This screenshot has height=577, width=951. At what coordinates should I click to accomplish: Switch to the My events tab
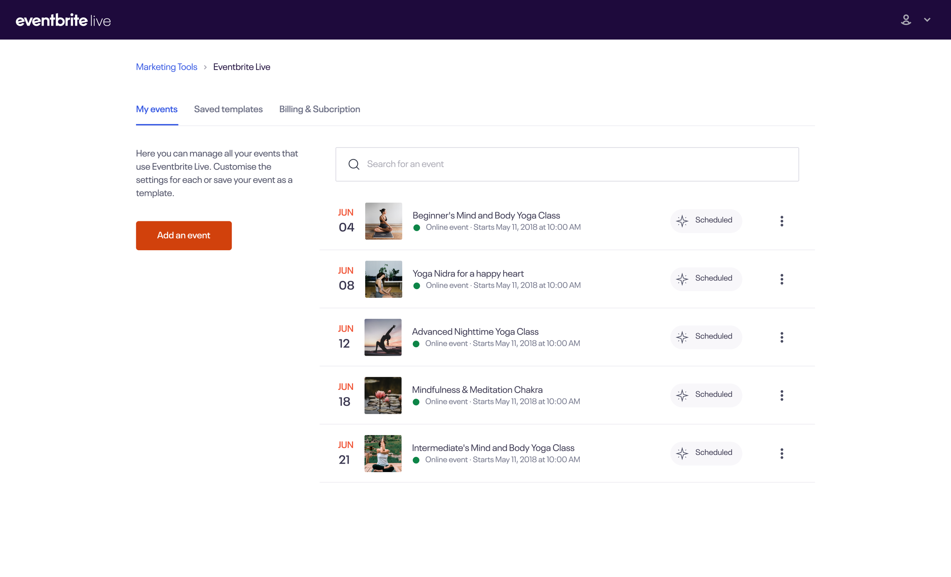pyautogui.click(x=157, y=109)
